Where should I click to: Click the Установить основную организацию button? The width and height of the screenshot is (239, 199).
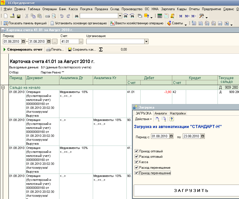[79, 23]
